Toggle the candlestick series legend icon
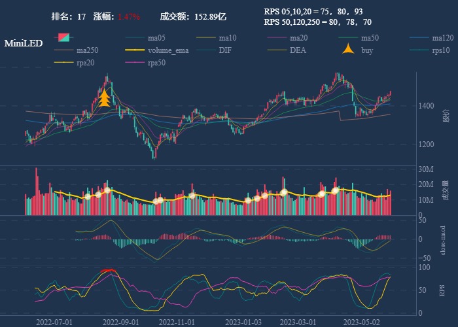Image resolution: width=458 pixels, height=327 pixels. tap(63, 38)
